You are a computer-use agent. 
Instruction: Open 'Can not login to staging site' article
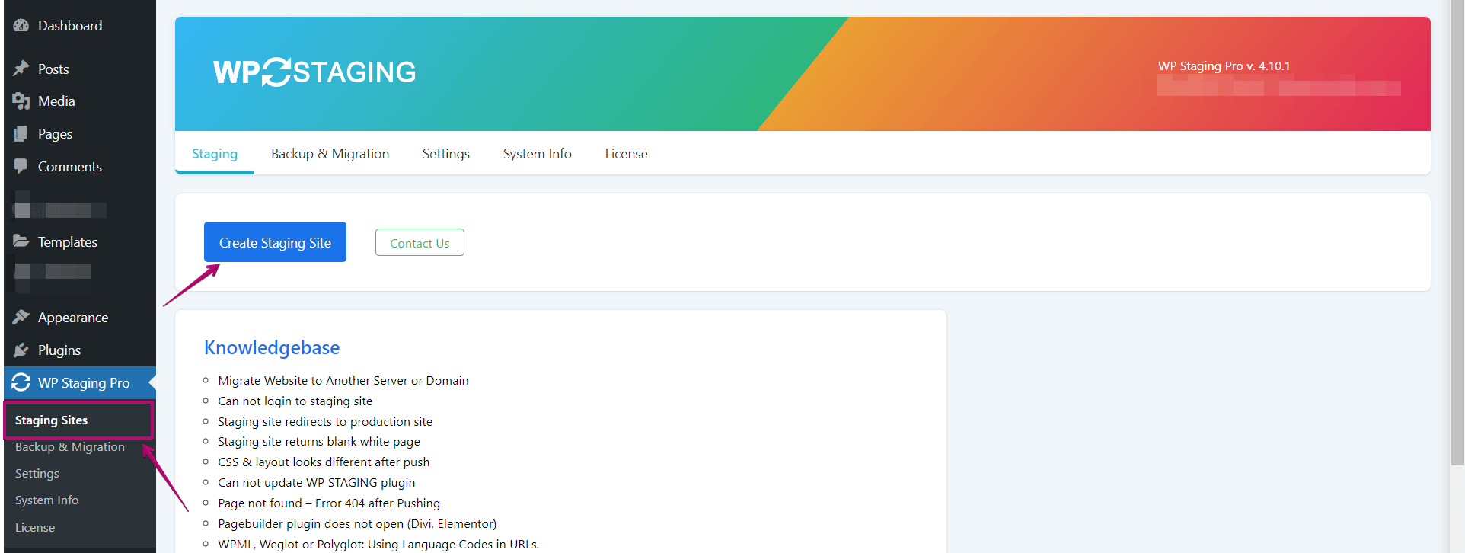tap(295, 401)
